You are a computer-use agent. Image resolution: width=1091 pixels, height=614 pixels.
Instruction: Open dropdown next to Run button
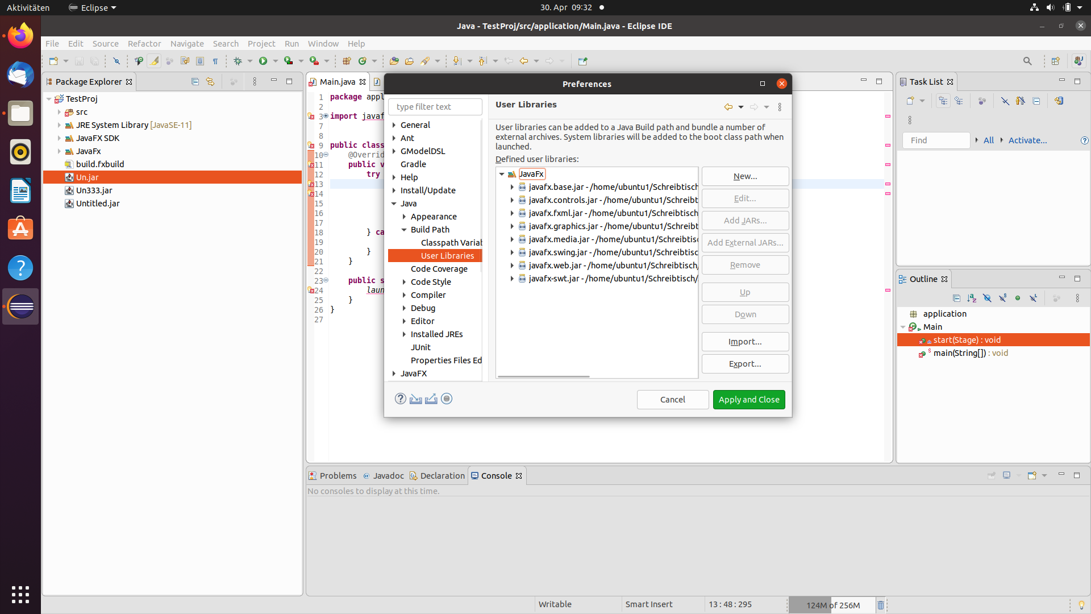click(x=276, y=61)
